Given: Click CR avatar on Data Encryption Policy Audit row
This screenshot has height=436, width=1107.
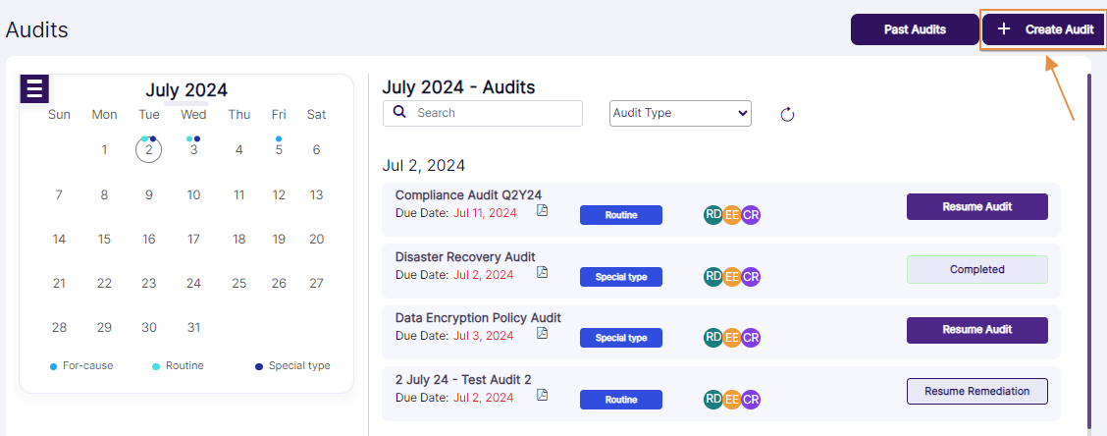Looking at the screenshot, I should tap(751, 338).
